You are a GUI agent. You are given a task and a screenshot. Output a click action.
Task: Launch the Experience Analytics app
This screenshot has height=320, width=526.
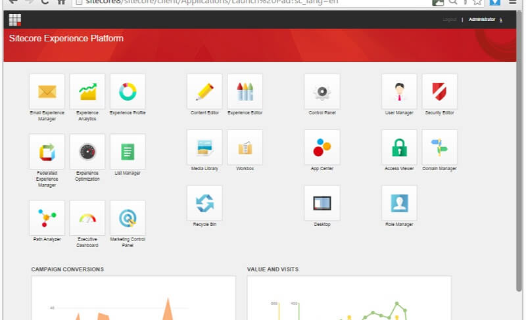[87, 91]
